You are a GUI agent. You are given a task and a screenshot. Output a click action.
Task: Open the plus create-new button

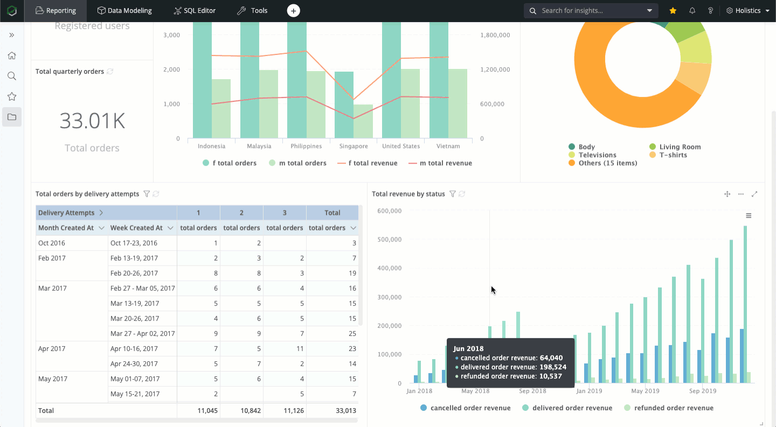pyautogui.click(x=293, y=11)
